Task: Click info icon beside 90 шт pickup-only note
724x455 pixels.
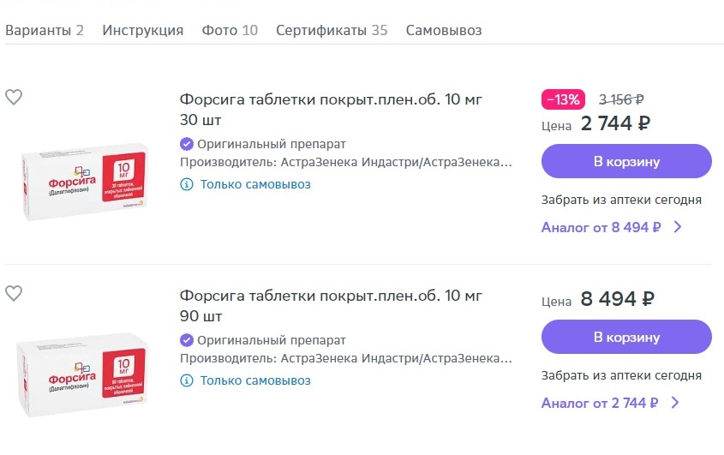Action: (x=187, y=380)
